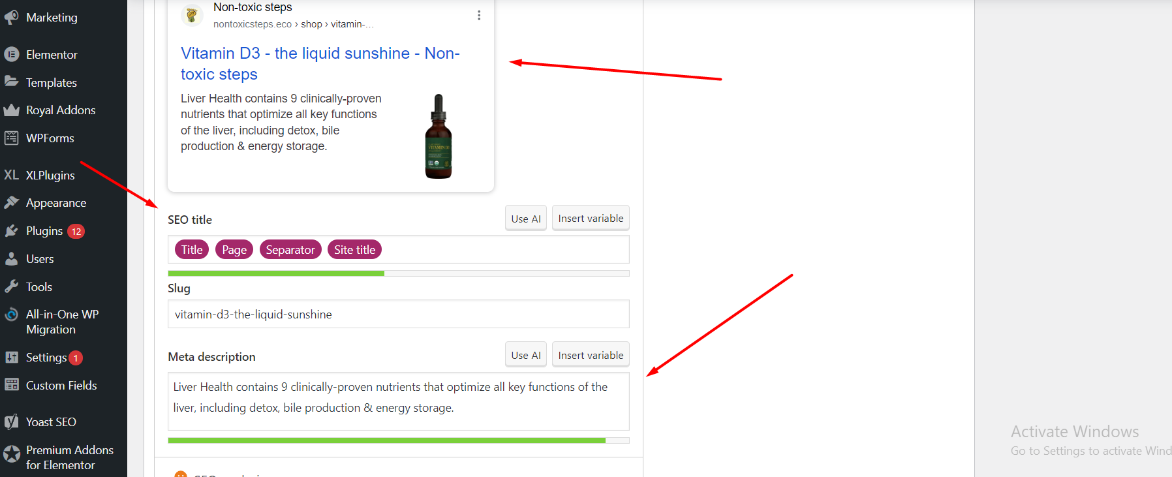Click the All-in-One WP Migration icon
The image size is (1172, 477).
[12, 315]
